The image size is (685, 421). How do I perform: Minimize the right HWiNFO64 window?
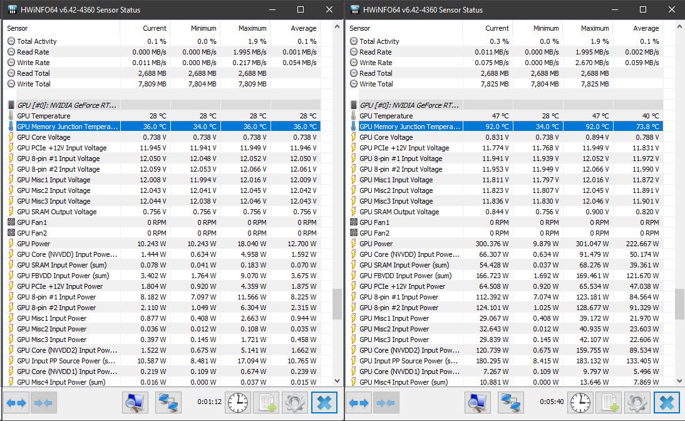tap(614, 9)
